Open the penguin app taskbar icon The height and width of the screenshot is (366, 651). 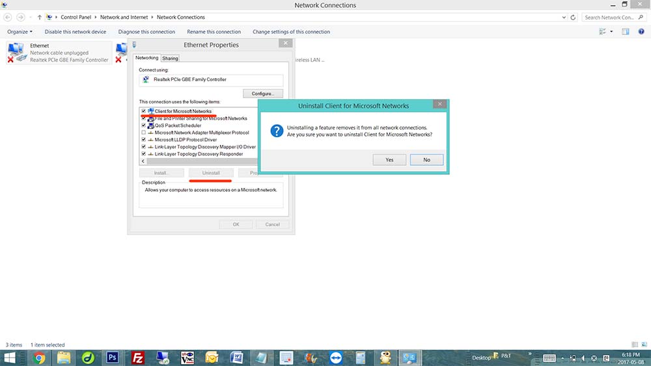[x=385, y=358]
